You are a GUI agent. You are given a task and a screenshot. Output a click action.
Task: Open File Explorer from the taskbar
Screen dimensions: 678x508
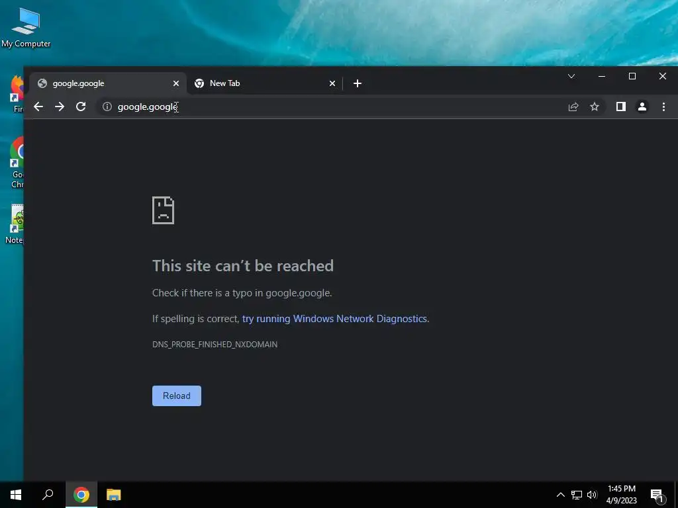tap(114, 495)
